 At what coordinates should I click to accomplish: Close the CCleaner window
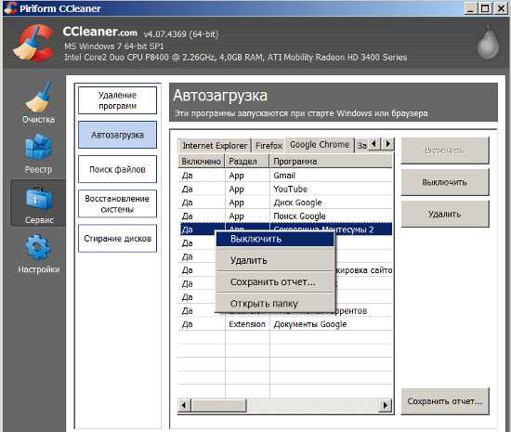pos(500,8)
